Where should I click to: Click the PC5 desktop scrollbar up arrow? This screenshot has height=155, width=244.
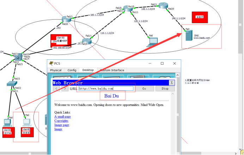(177, 75)
